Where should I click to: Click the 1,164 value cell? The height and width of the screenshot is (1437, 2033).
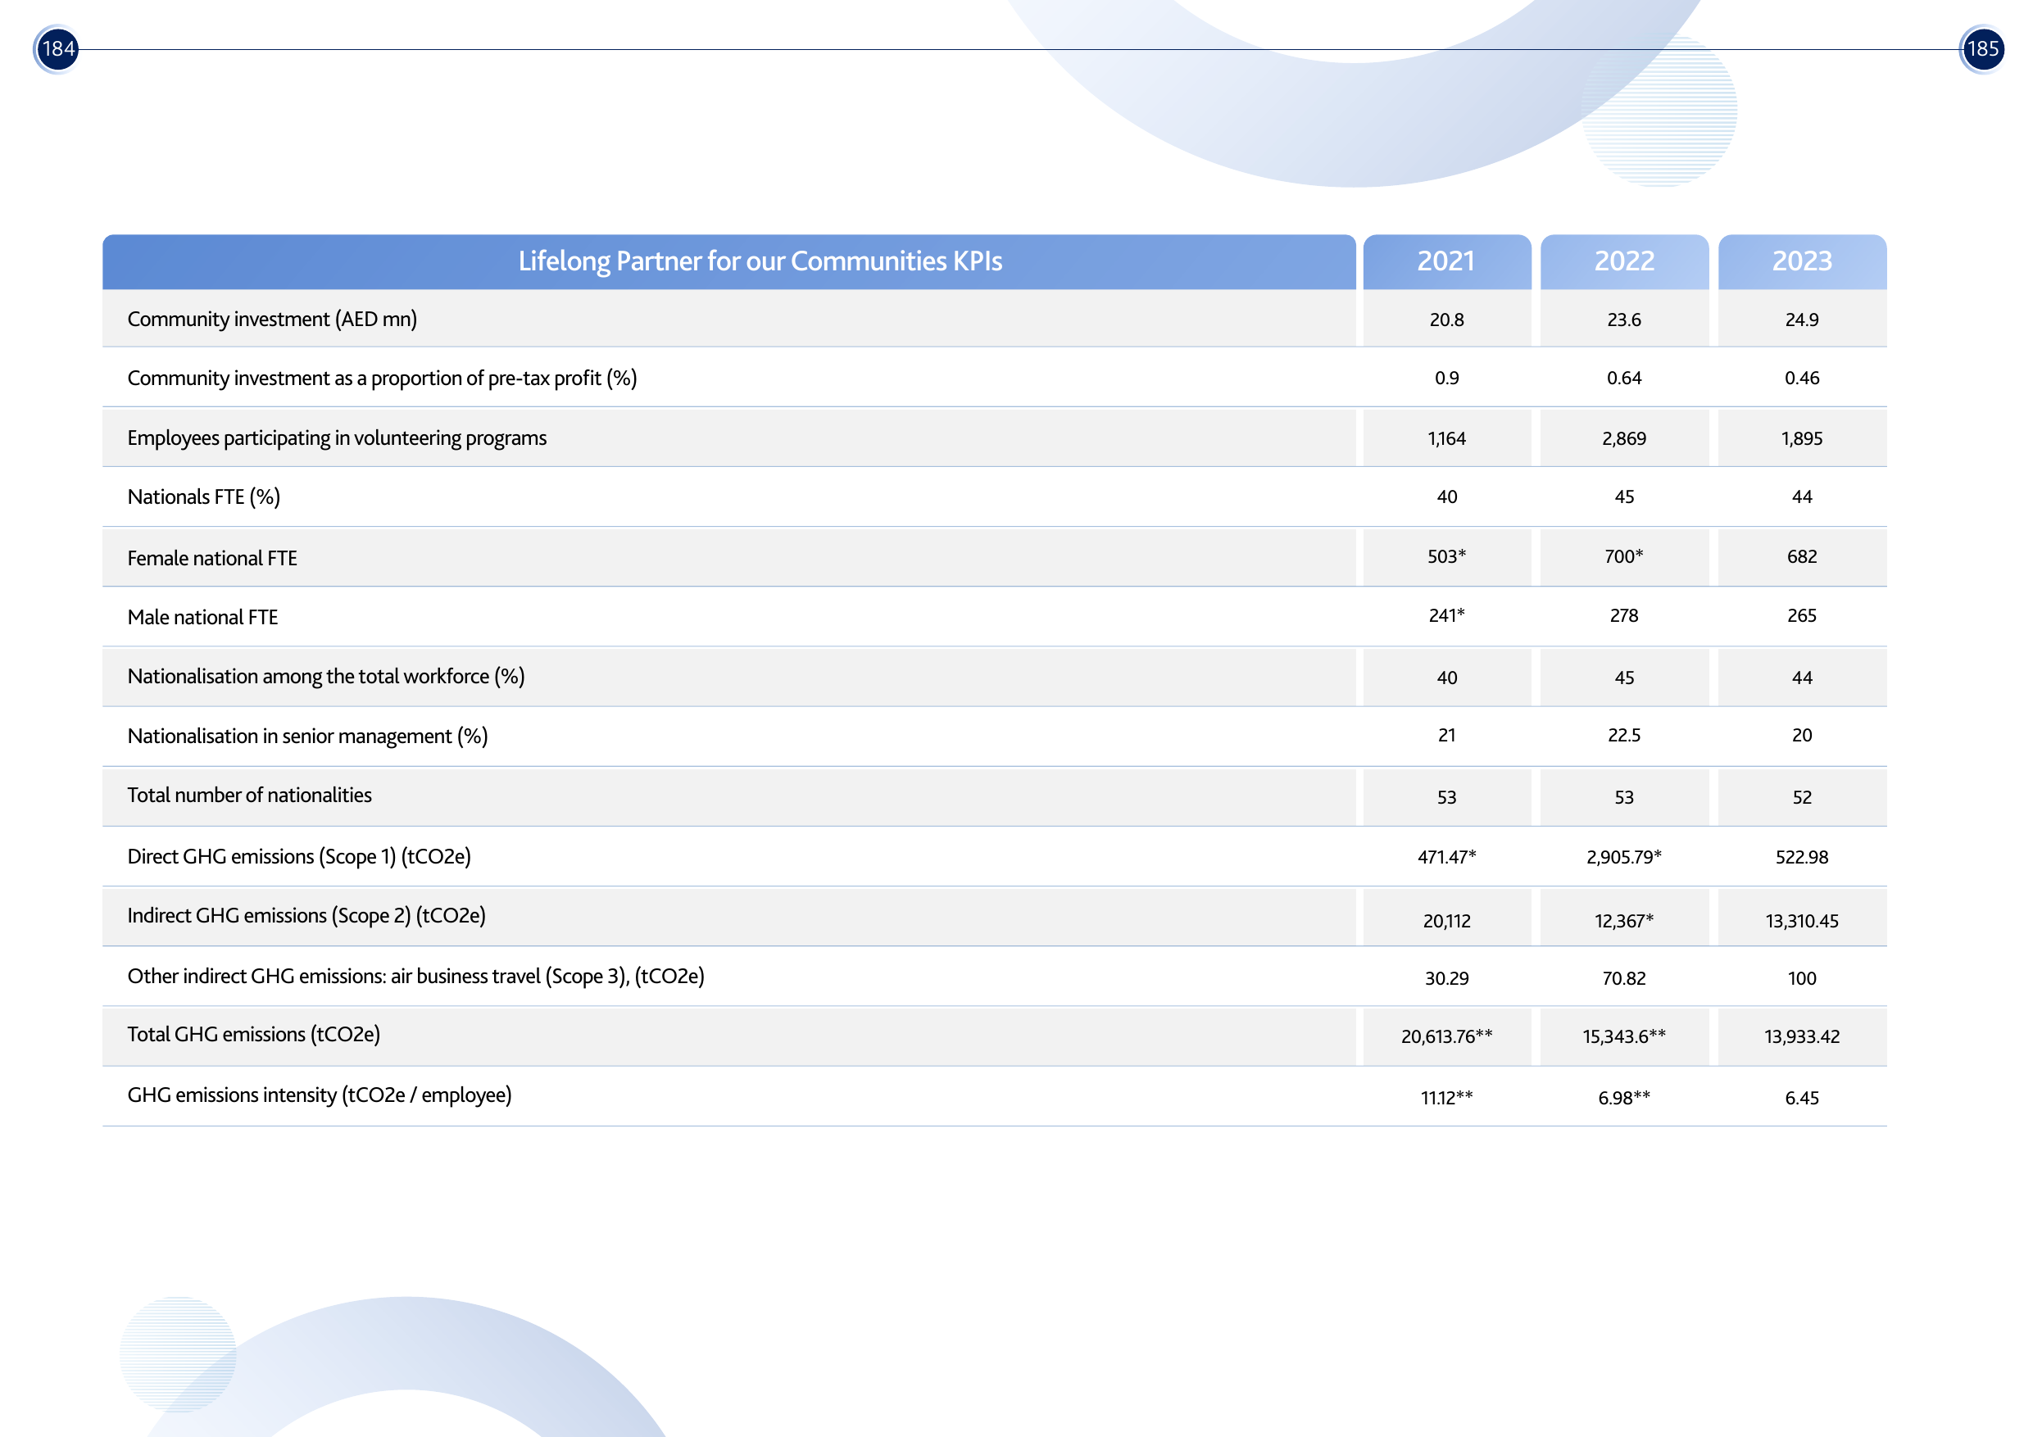tap(1447, 438)
